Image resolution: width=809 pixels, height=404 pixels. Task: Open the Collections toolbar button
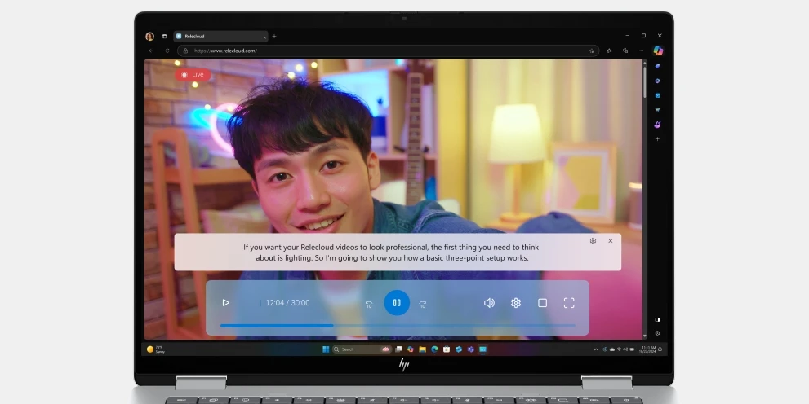(625, 50)
